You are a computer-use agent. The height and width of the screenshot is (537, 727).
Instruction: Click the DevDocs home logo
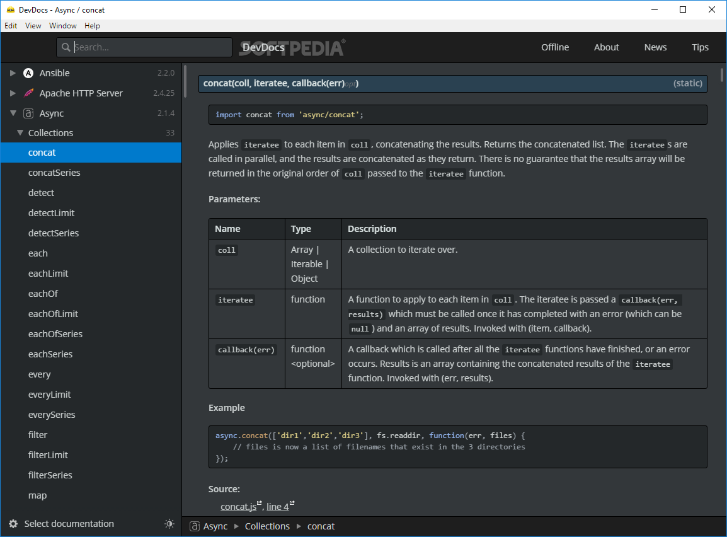pos(263,47)
